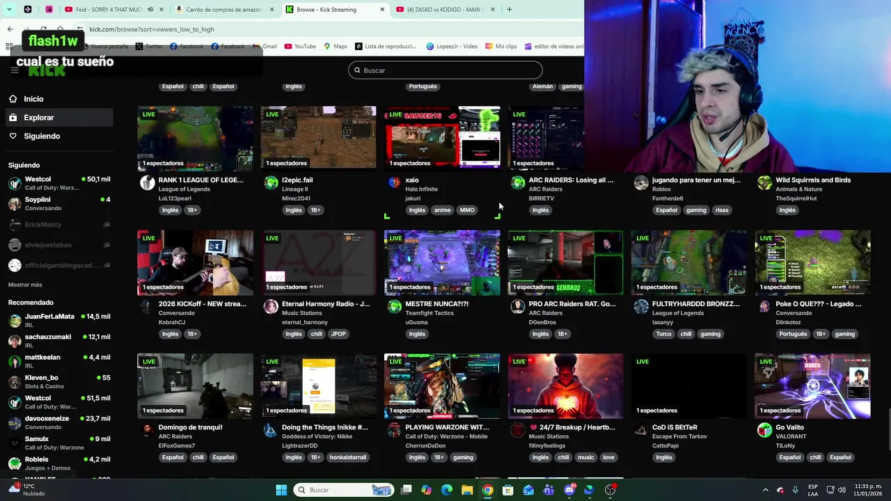
Task: Open Gmail bookmark in bookmarks bar
Action: [x=265, y=47]
